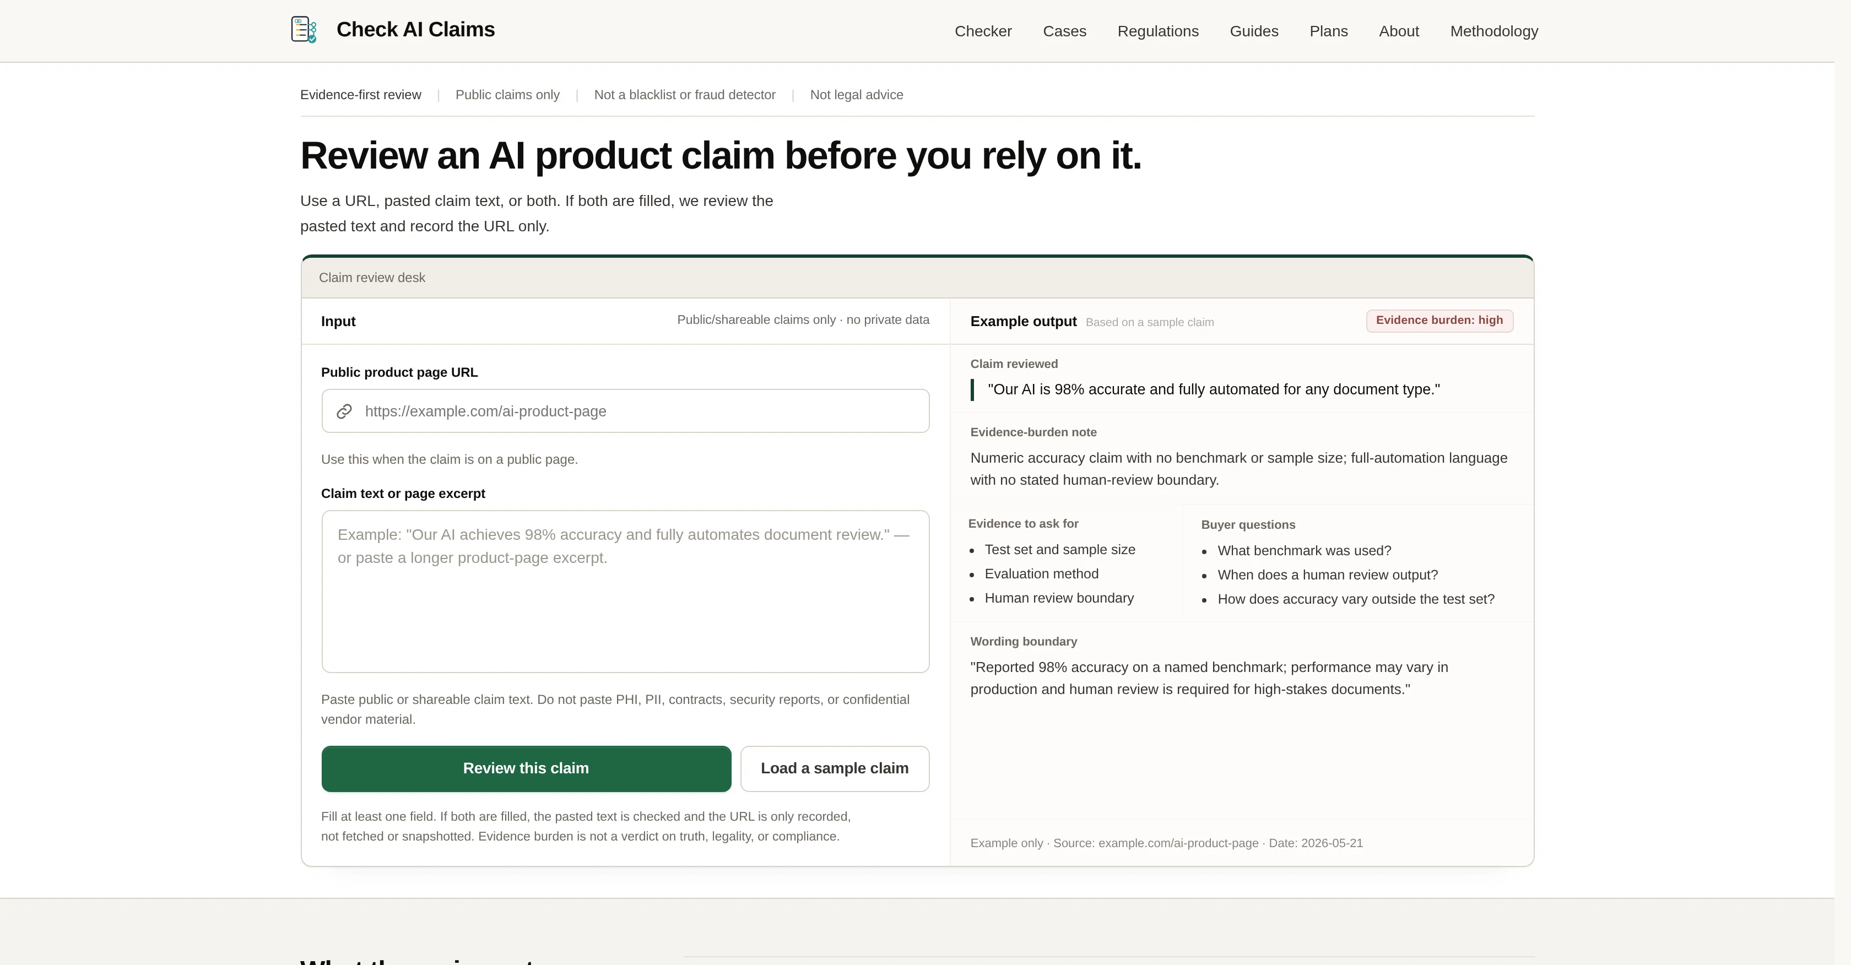The height and width of the screenshot is (965, 1851).
Task: Focus the Public product page URL field
Action: point(625,411)
